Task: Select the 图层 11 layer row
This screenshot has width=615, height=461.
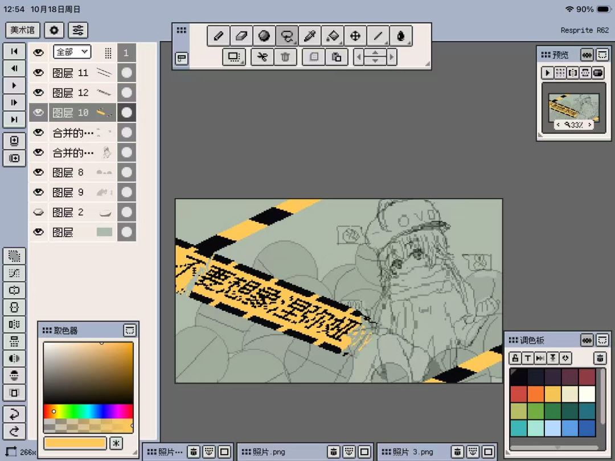Action: coord(83,72)
